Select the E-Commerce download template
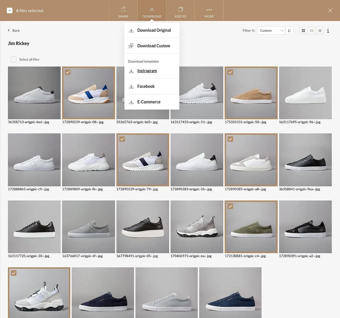This screenshot has width=340, height=318. coord(152,102)
